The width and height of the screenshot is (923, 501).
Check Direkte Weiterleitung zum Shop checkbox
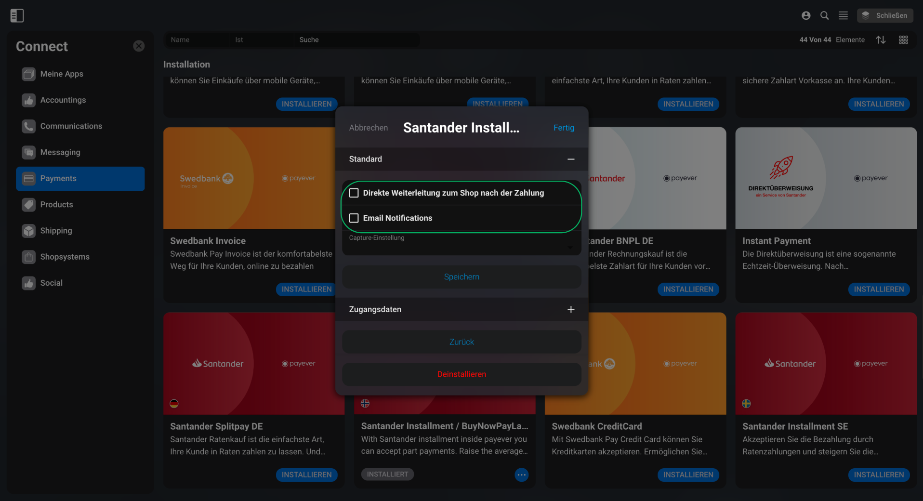point(354,193)
